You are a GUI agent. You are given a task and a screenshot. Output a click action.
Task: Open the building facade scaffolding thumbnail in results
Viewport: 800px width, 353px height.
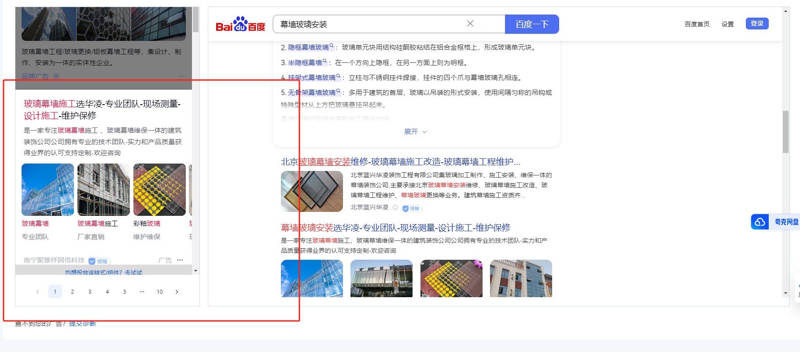[x=381, y=278]
